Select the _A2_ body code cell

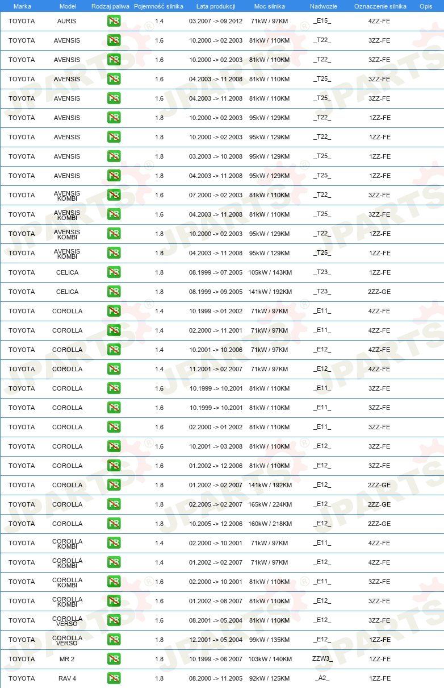pos(322,678)
